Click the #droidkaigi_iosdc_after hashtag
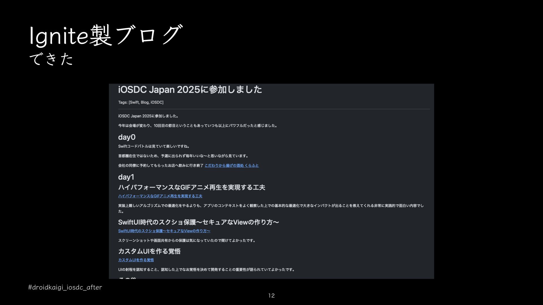Image resolution: width=543 pixels, height=305 pixels. tap(65, 287)
